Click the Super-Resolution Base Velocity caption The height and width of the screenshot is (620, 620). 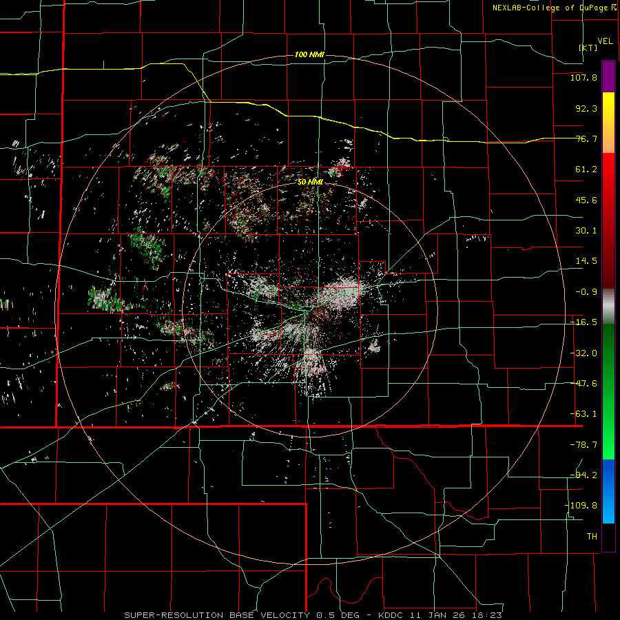(x=313, y=615)
